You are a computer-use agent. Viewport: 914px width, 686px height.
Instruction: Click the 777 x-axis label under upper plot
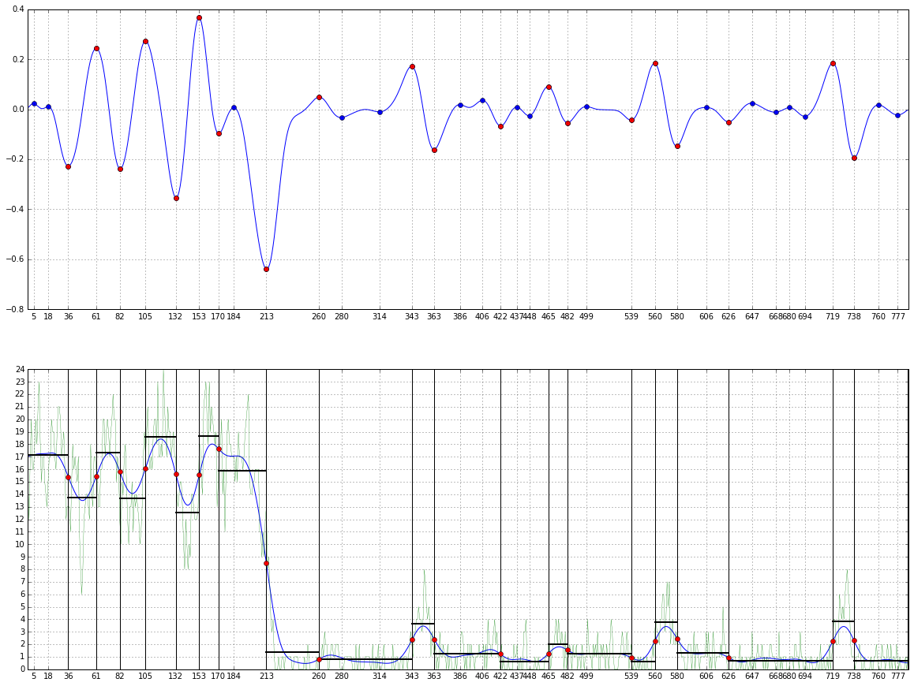click(898, 317)
